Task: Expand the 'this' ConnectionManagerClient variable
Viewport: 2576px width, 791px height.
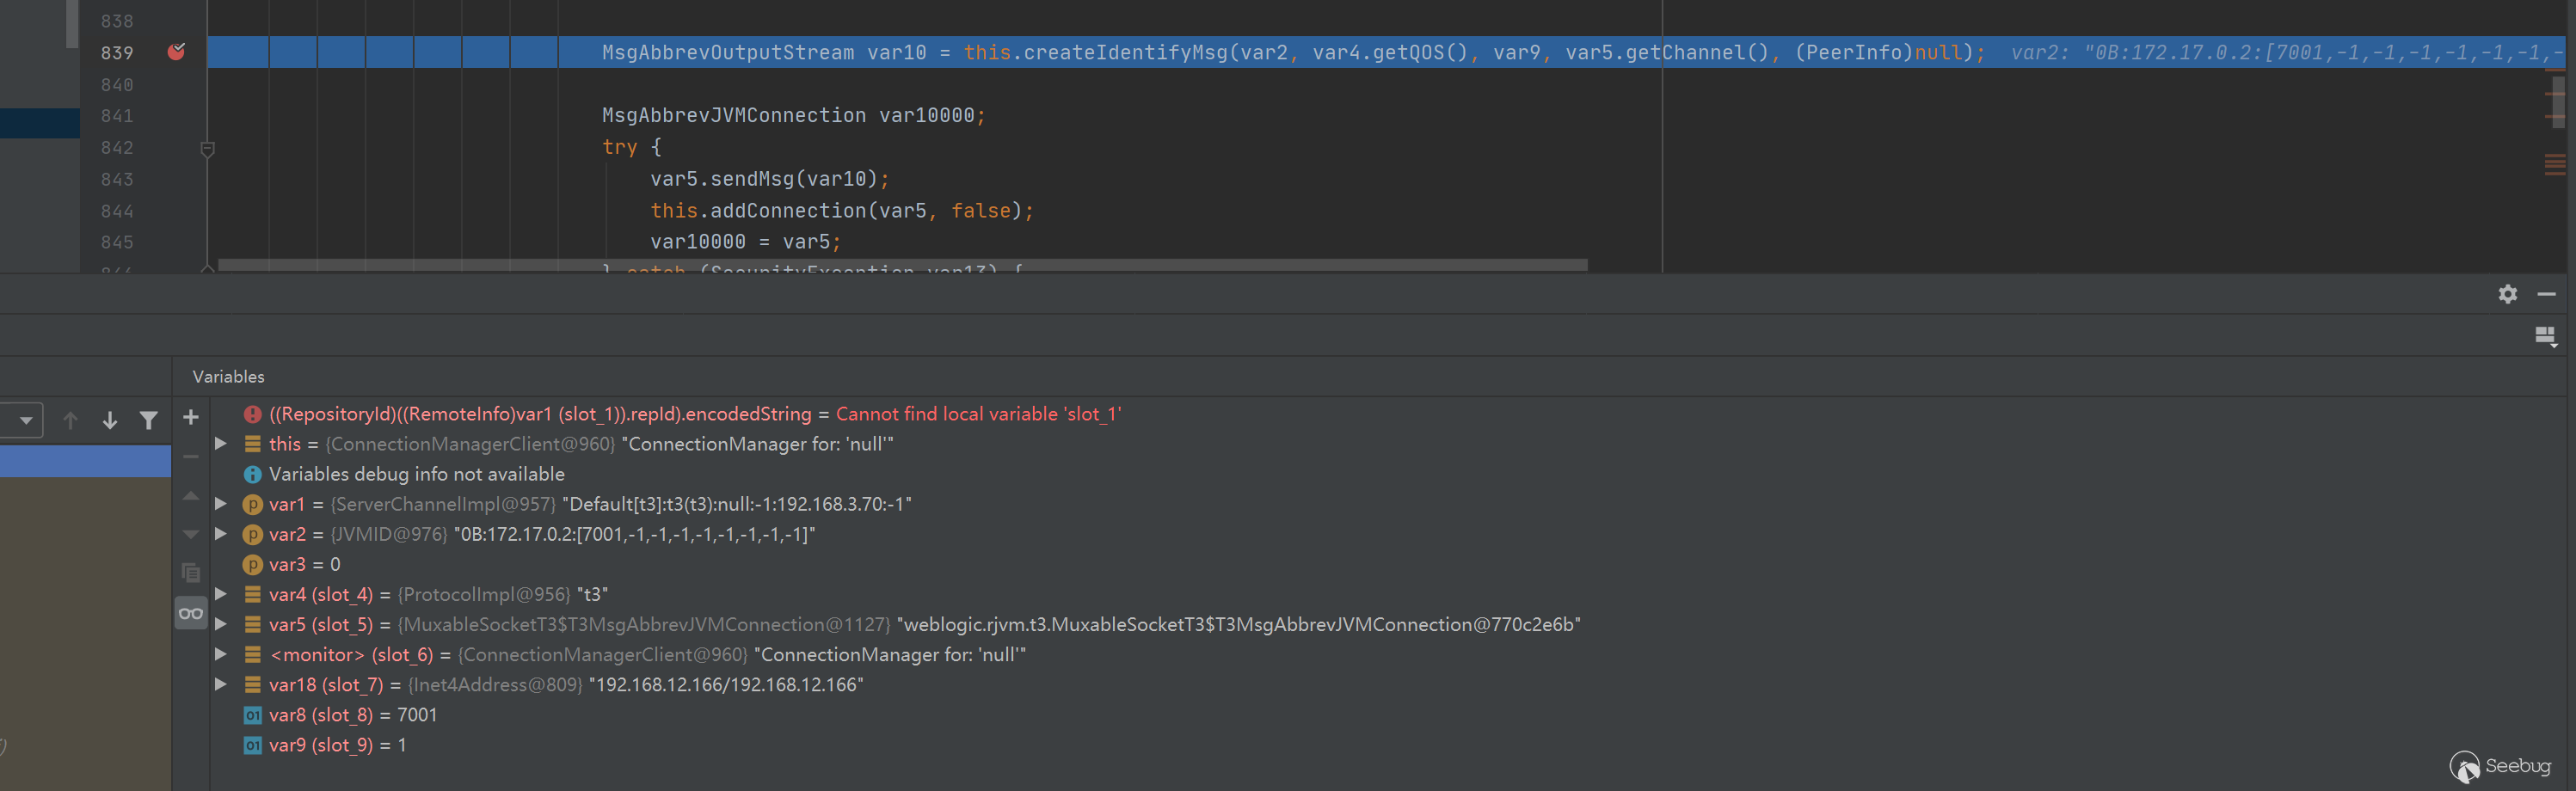Action: [221, 443]
